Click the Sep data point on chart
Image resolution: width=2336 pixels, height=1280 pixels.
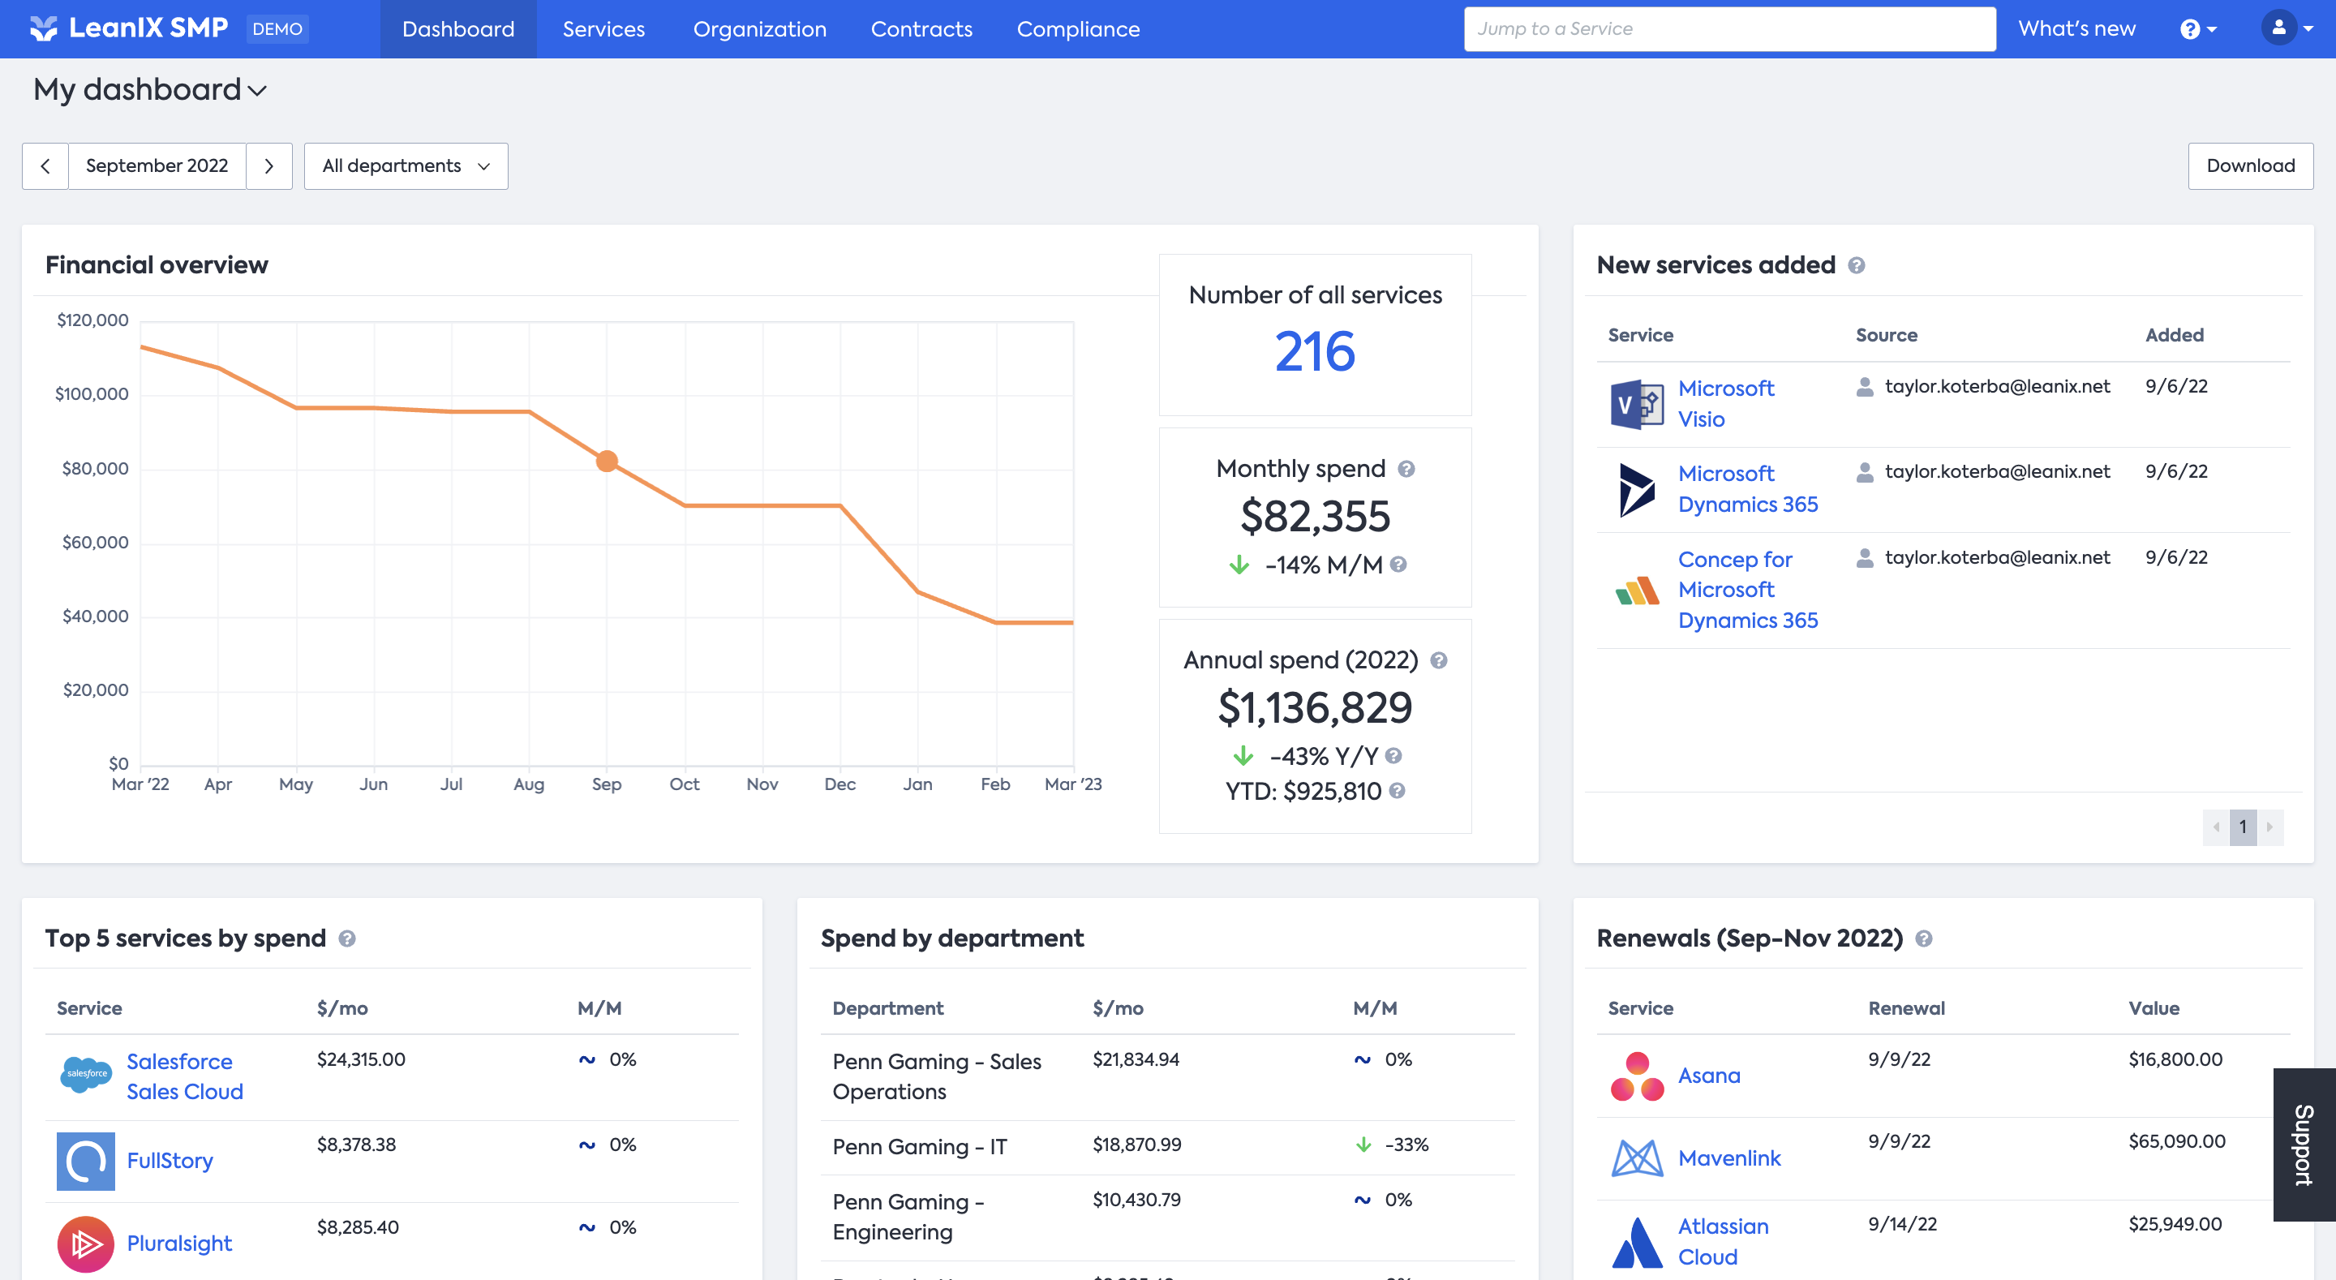(x=607, y=462)
